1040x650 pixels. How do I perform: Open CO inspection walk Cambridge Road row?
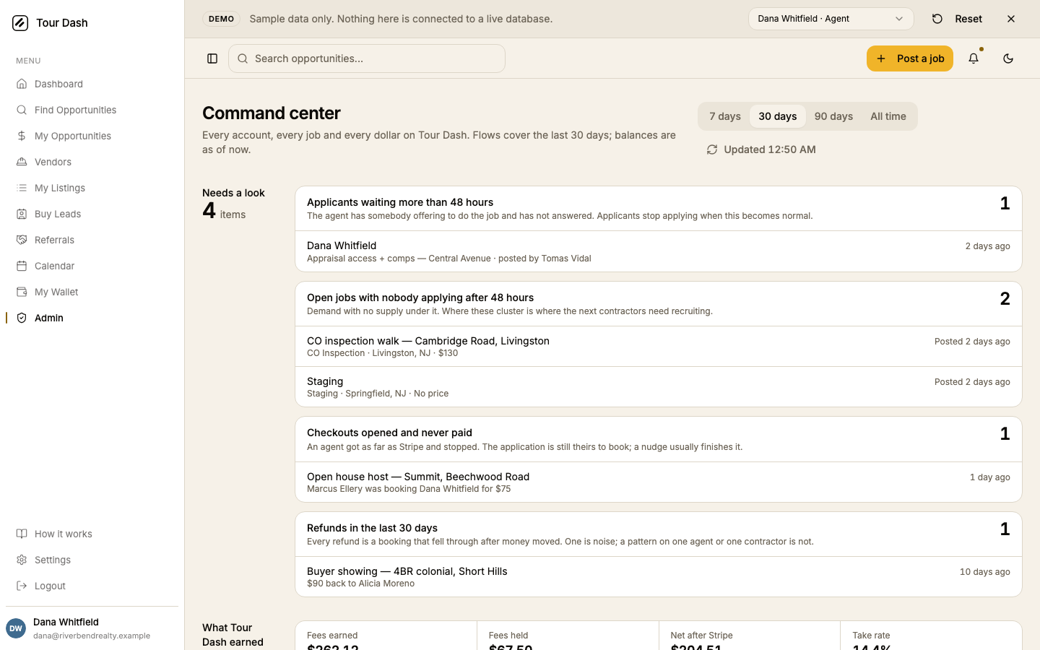click(659, 347)
